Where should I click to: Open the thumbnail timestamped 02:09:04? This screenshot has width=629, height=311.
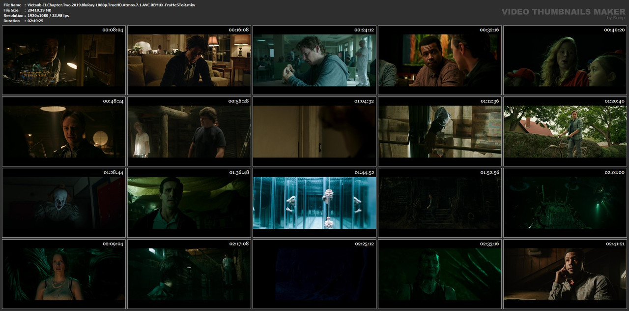click(x=64, y=274)
